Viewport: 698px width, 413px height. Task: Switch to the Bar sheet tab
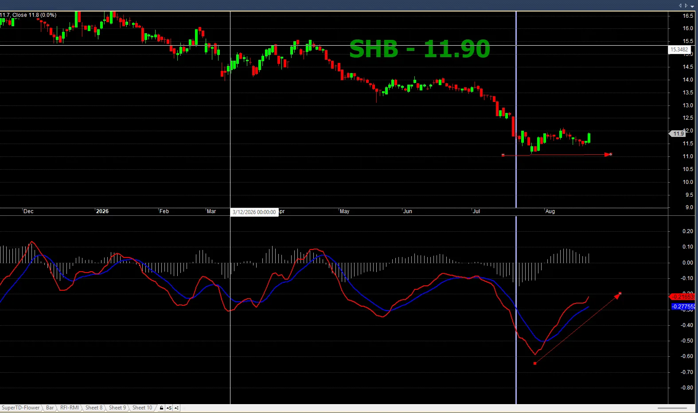point(50,408)
